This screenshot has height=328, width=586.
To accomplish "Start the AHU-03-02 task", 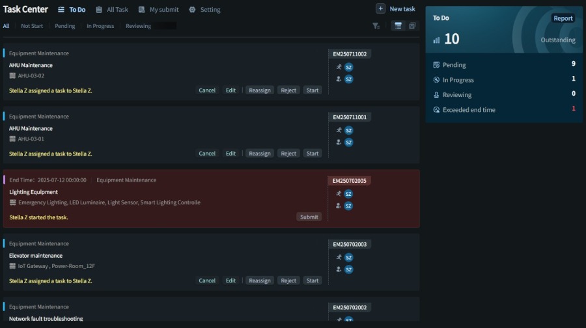I will click(x=313, y=90).
